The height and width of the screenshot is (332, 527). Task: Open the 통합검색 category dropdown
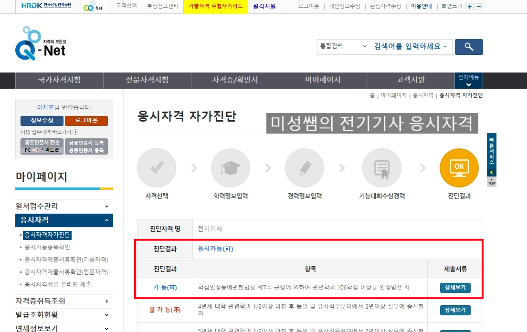click(x=343, y=46)
